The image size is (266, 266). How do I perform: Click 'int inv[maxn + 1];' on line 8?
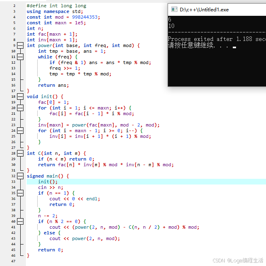pyautogui.click(x=52, y=40)
